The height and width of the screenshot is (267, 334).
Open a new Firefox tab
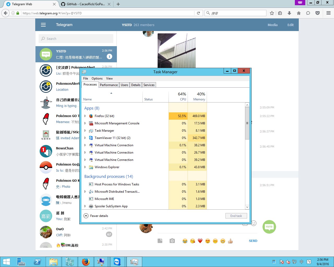(x=118, y=4)
